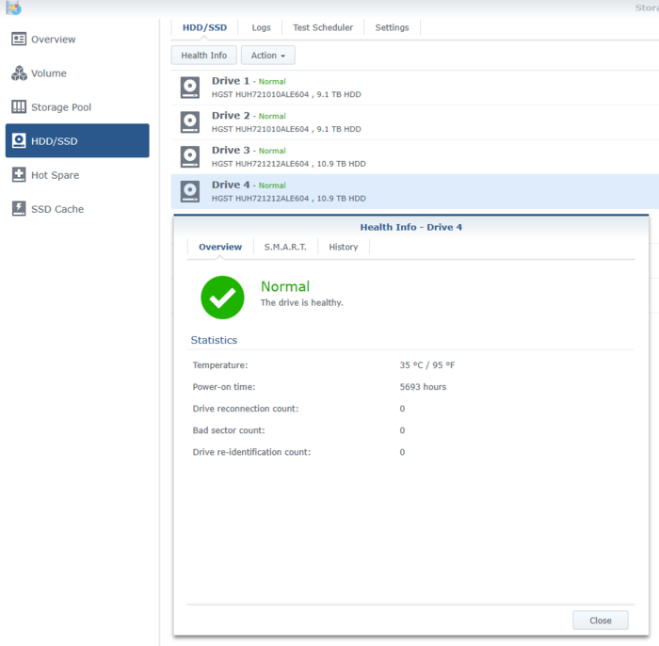This screenshot has height=646, width=659.
Task: Click the Overview sidebar icon
Action: pos(19,40)
